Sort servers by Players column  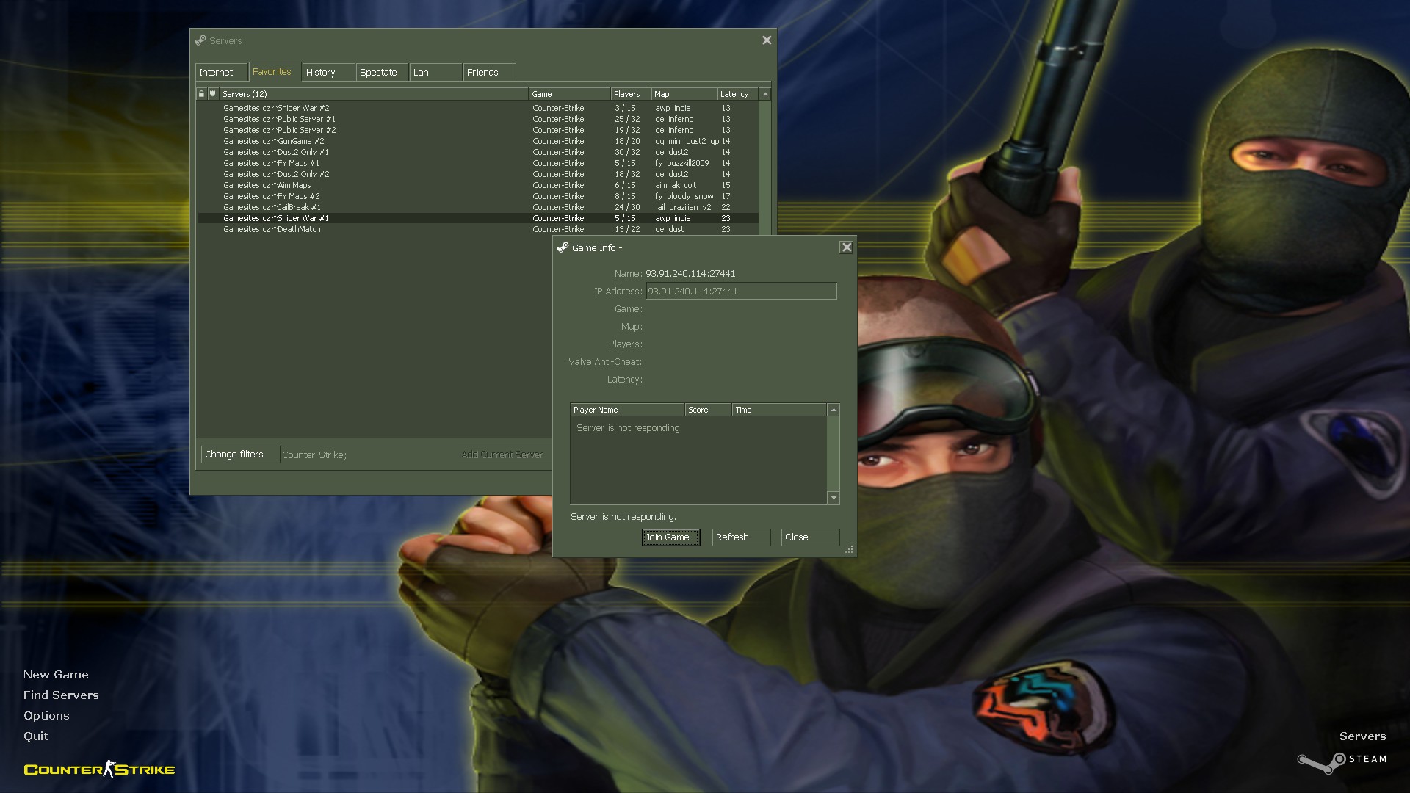[x=627, y=94]
